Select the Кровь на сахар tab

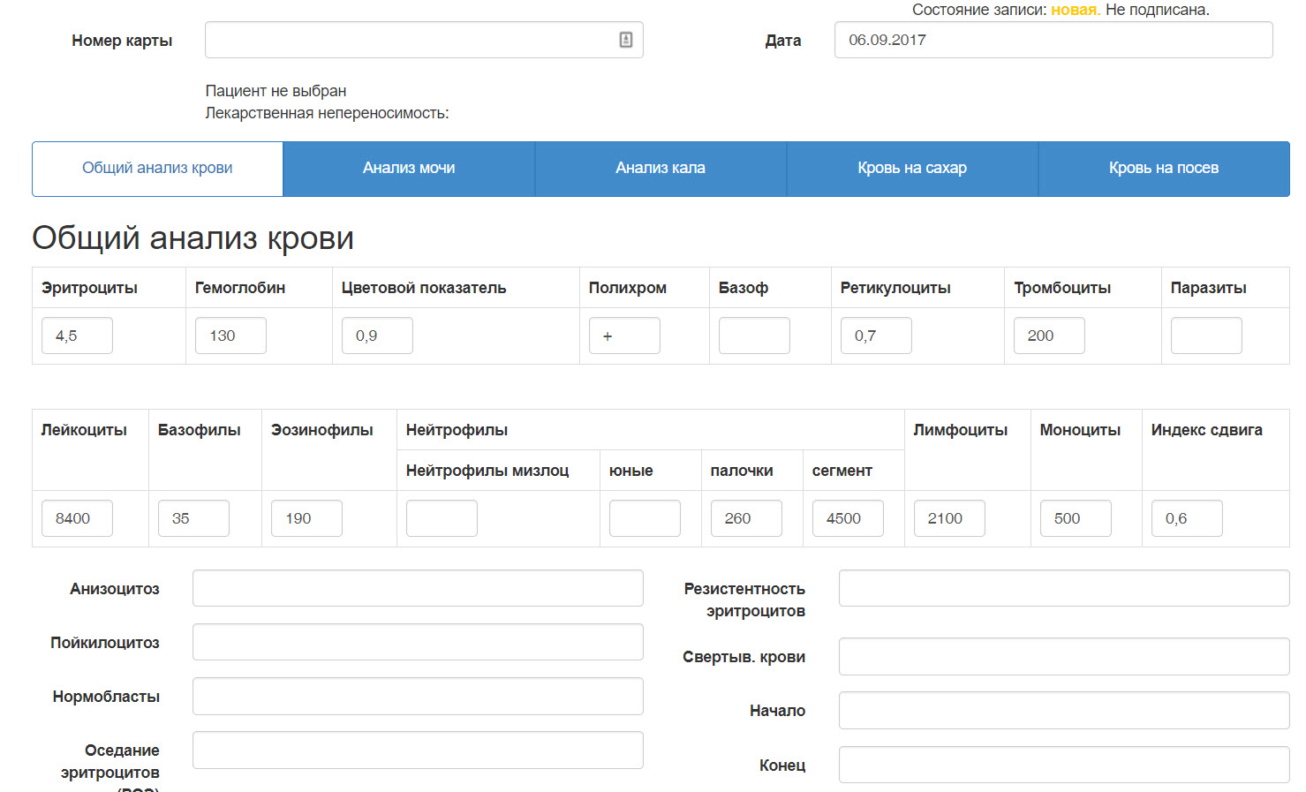coord(912,169)
